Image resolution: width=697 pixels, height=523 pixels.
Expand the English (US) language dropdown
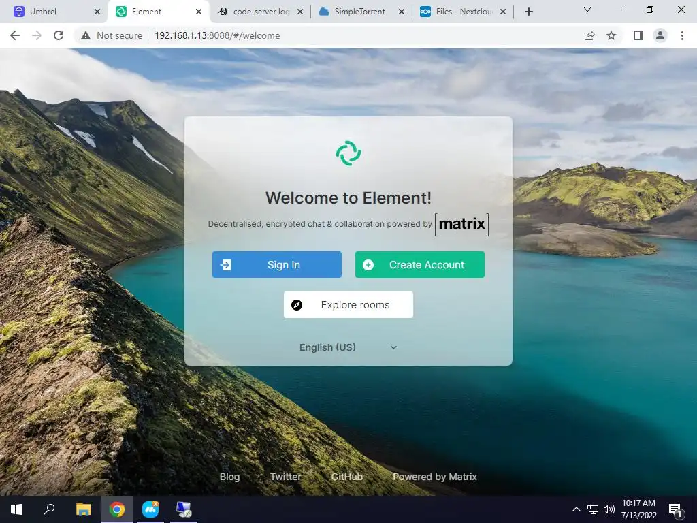(x=348, y=347)
